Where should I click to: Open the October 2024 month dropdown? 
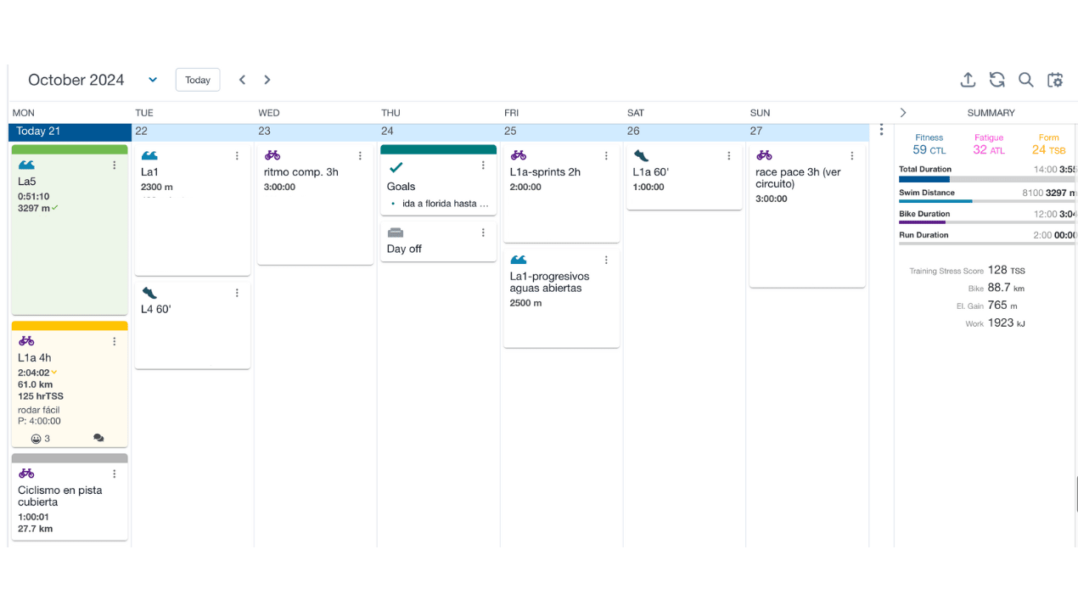(153, 80)
